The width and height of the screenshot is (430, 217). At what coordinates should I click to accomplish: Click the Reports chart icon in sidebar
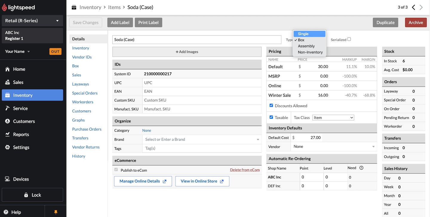[x=7, y=134]
